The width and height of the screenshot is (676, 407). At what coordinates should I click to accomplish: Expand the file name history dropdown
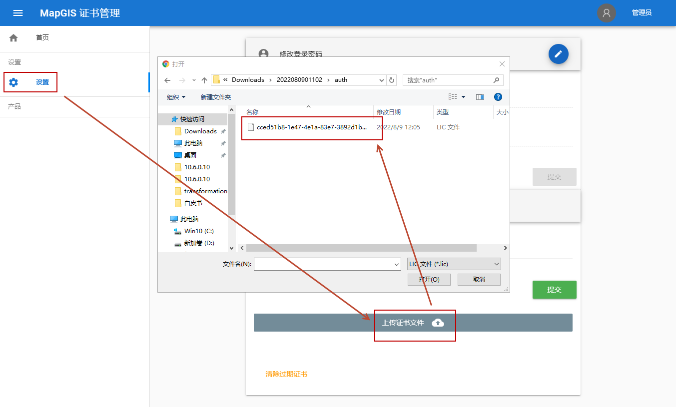(397, 264)
